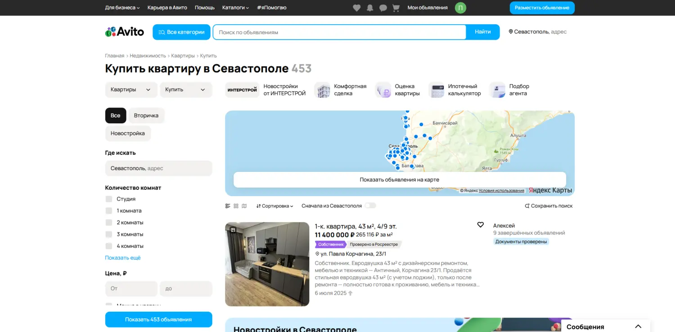Switch listings to grid view layout
This screenshot has height=332, width=675.
pos(236,206)
